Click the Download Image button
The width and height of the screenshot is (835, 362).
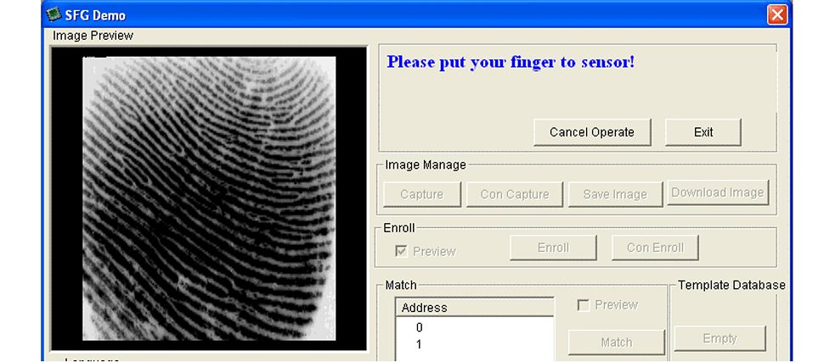click(x=718, y=193)
